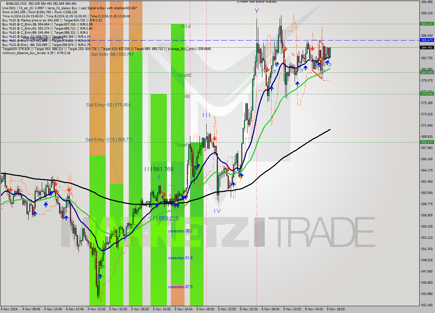Click the green 568.874 price tag
This screenshot has height=313, width=435.
(427, 142)
